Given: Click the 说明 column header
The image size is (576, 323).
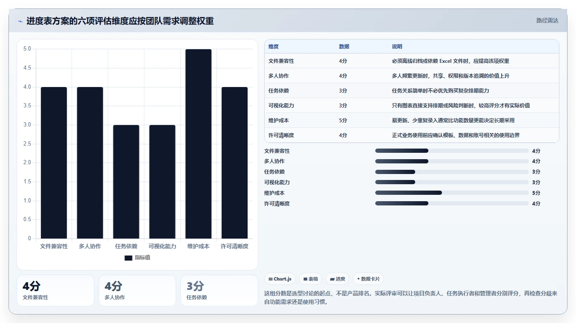Looking at the screenshot, I should [397, 47].
